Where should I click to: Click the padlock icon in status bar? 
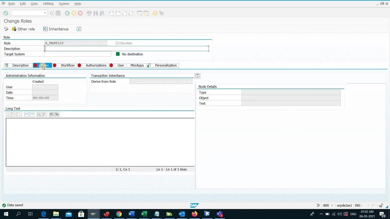tap(381, 205)
